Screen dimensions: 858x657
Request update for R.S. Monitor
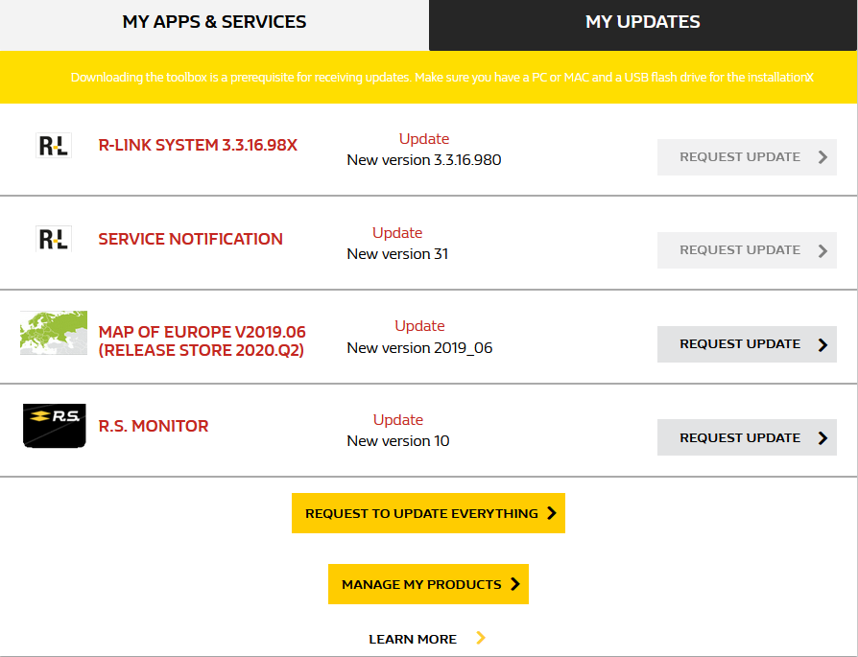747,437
